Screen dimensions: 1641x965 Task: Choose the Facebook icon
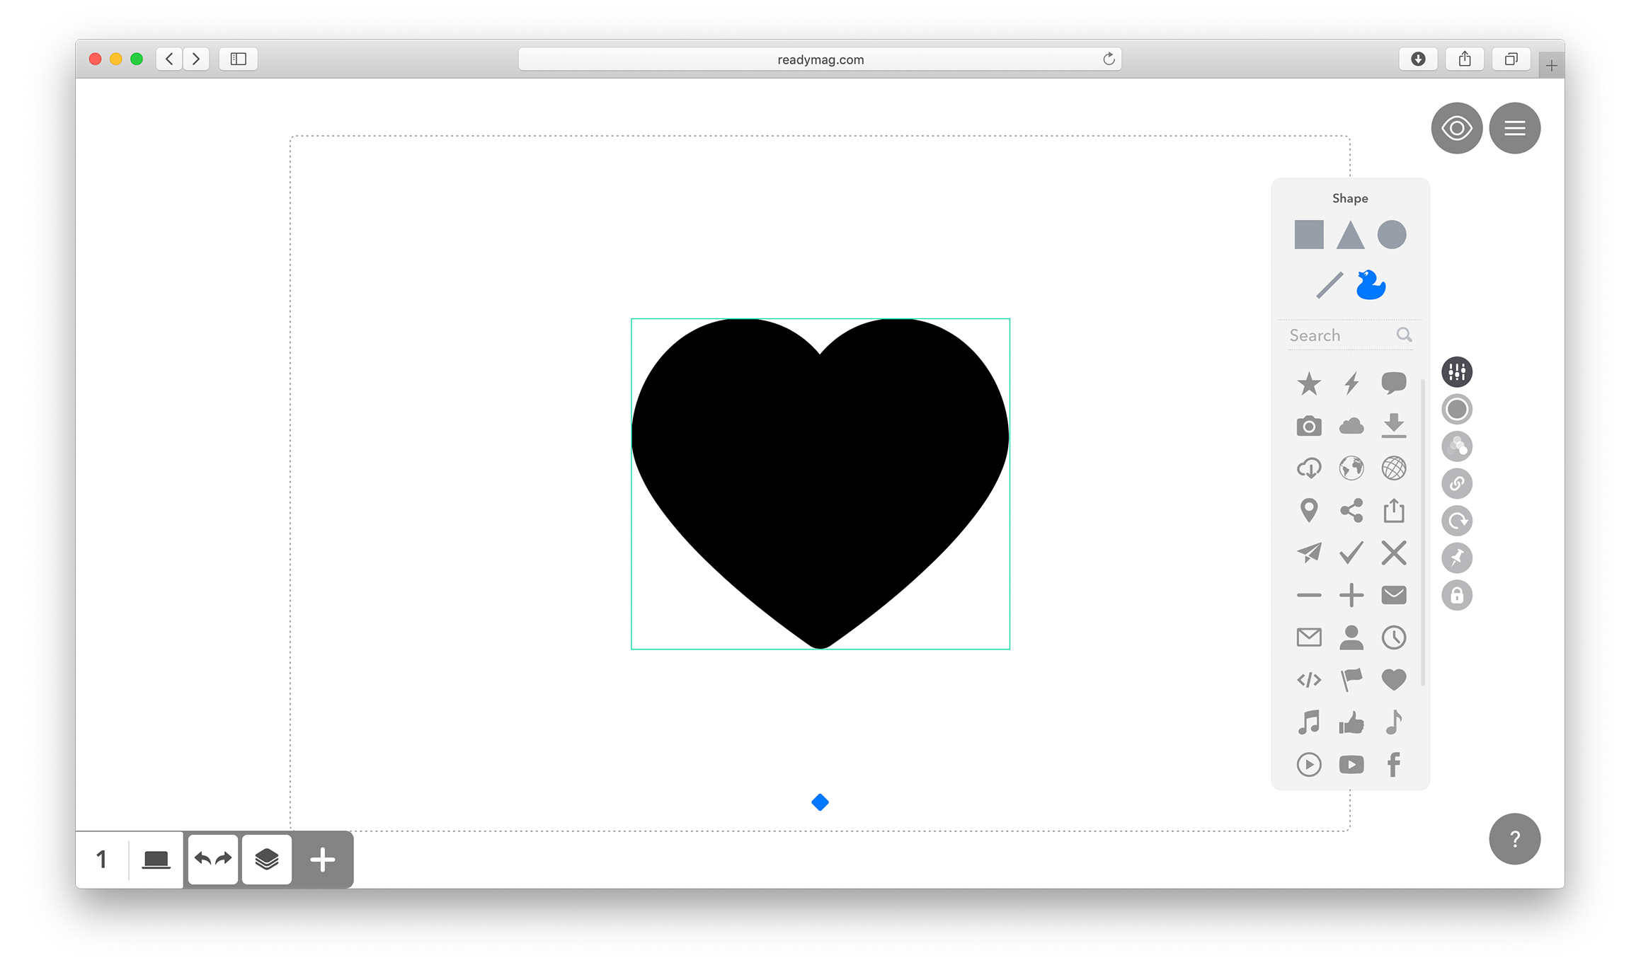(x=1393, y=764)
